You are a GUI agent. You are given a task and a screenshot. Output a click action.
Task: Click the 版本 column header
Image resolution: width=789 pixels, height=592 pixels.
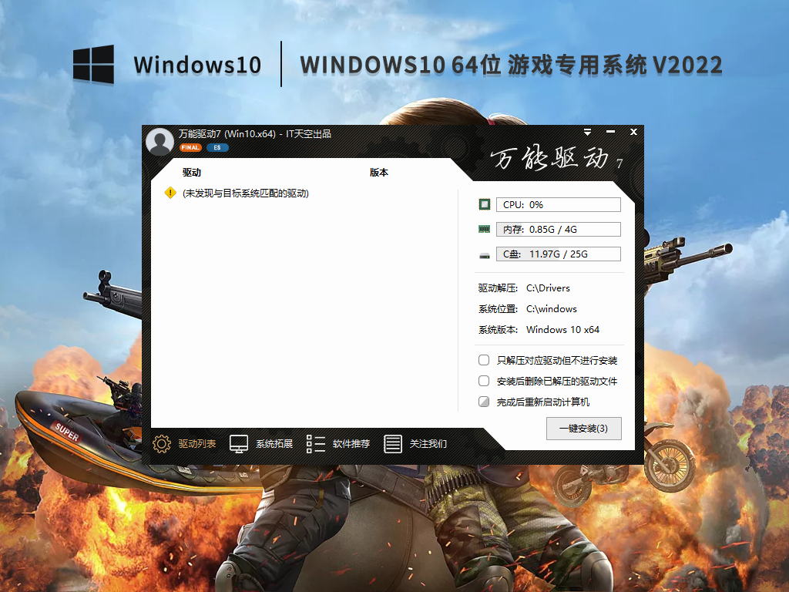379,172
